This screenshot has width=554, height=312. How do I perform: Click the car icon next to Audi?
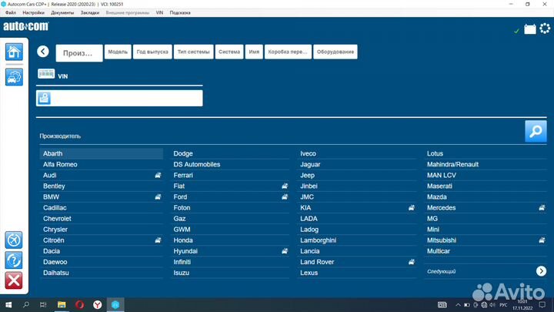(x=158, y=175)
